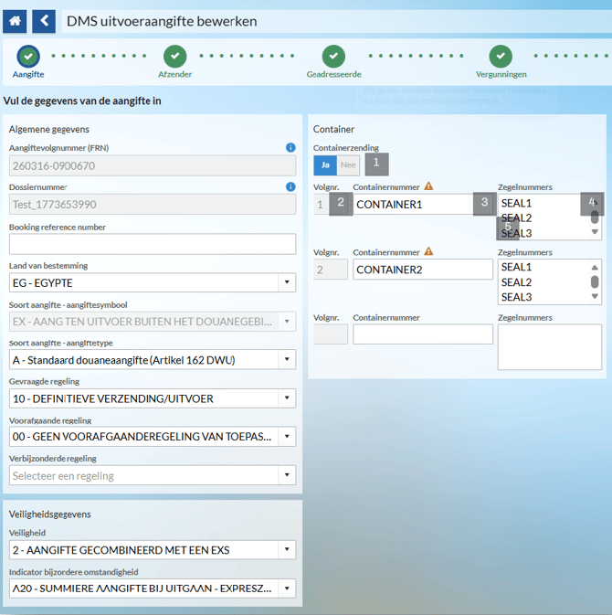Click the CONTAINER1 containernummer field
This screenshot has height=615, width=612.
pos(423,205)
